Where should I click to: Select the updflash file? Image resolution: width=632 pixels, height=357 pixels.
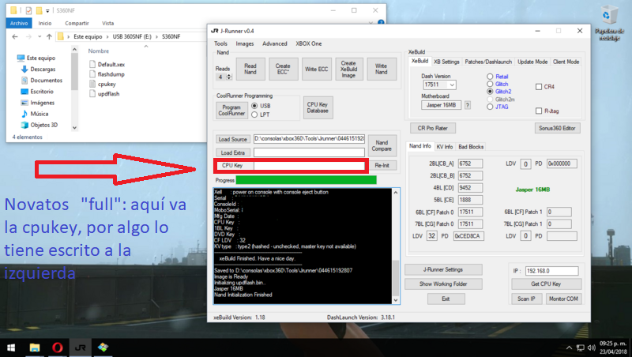[x=108, y=94]
